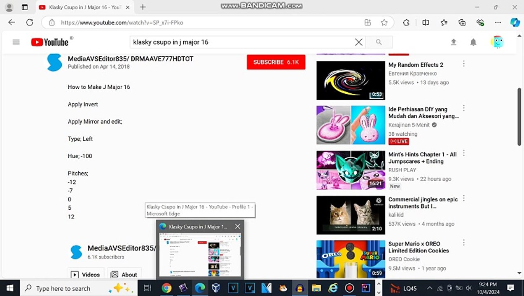This screenshot has height=296, width=524.
Task: Open Task View on the taskbar
Action: 147,288
